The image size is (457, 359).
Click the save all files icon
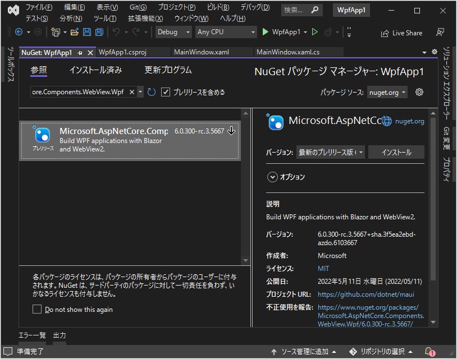pos(99,32)
